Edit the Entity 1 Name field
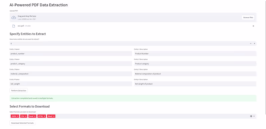 (71, 54)
